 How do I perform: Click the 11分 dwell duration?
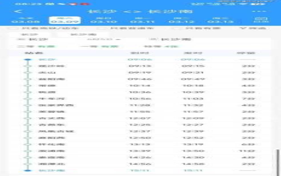pyautogui.click(x=247, y=151)
